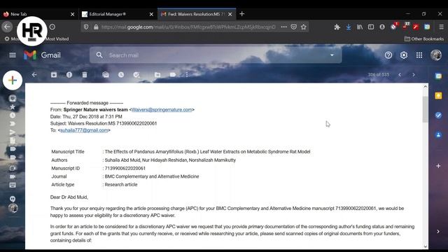
Task: Click the search magnifier icon
Action: (99, 55)
